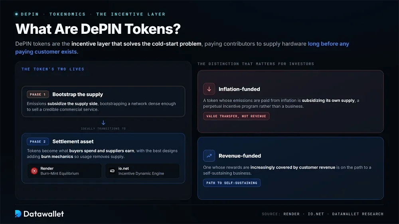Click the Revenue-funded trending-up chart icon
This screenshot has height=224, width=399.
(209, 156)
